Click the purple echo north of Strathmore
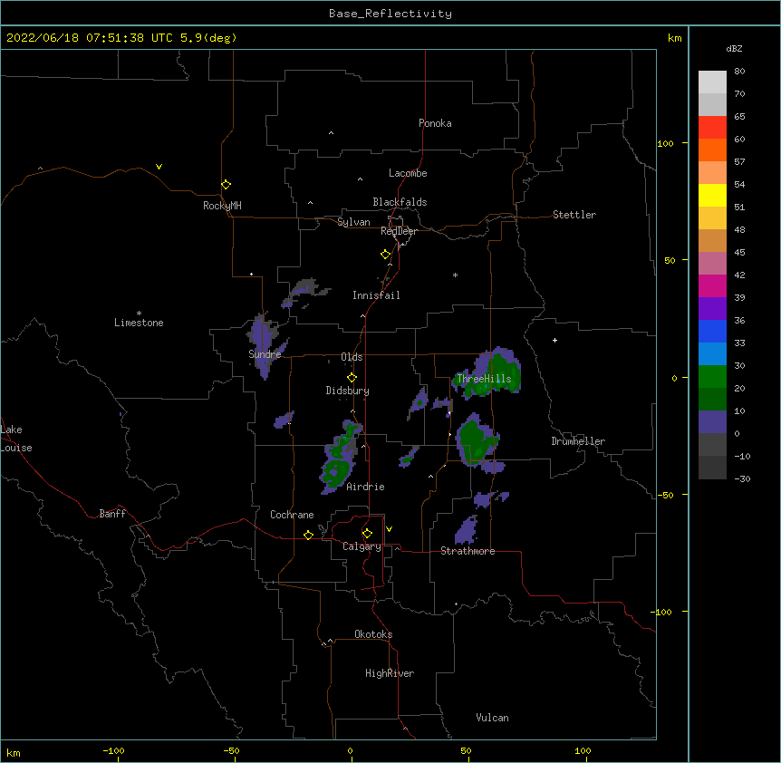This screenshot has height=763, width=781. coord(467,531)
